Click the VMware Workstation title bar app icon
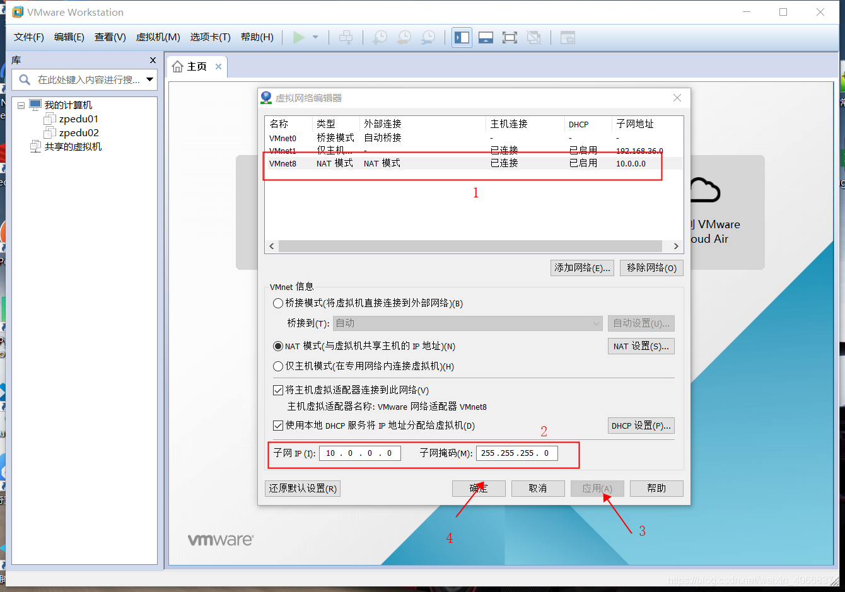 18,12
